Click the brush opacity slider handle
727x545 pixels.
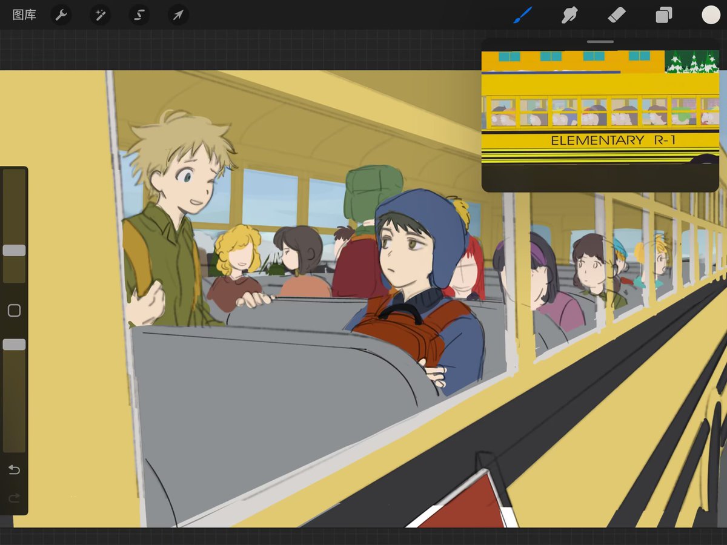[14, 345]
